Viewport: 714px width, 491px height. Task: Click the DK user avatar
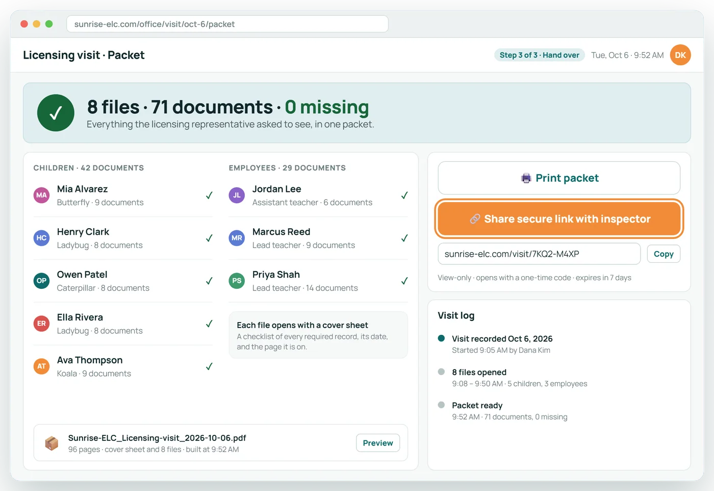680,55
